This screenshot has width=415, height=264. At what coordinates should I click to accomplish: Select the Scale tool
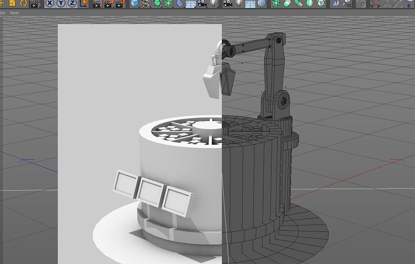12,3
